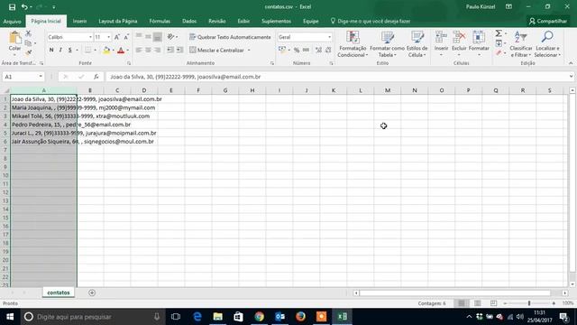Increase the font size

[117, 37]
